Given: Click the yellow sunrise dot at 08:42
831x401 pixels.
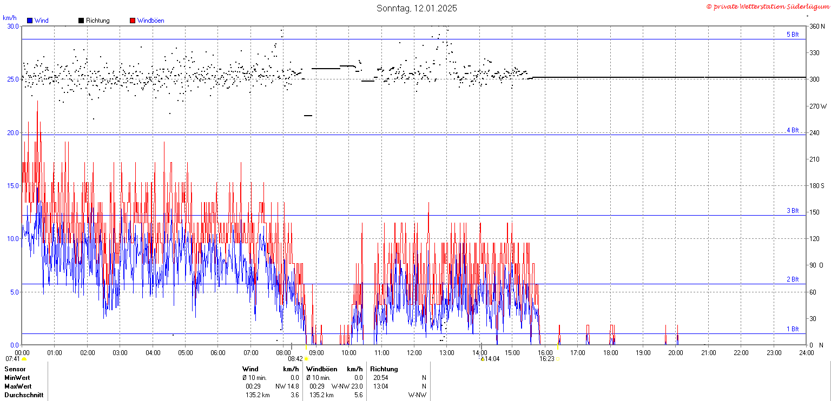Looking at the screenshot, I should tap(307, 359).
